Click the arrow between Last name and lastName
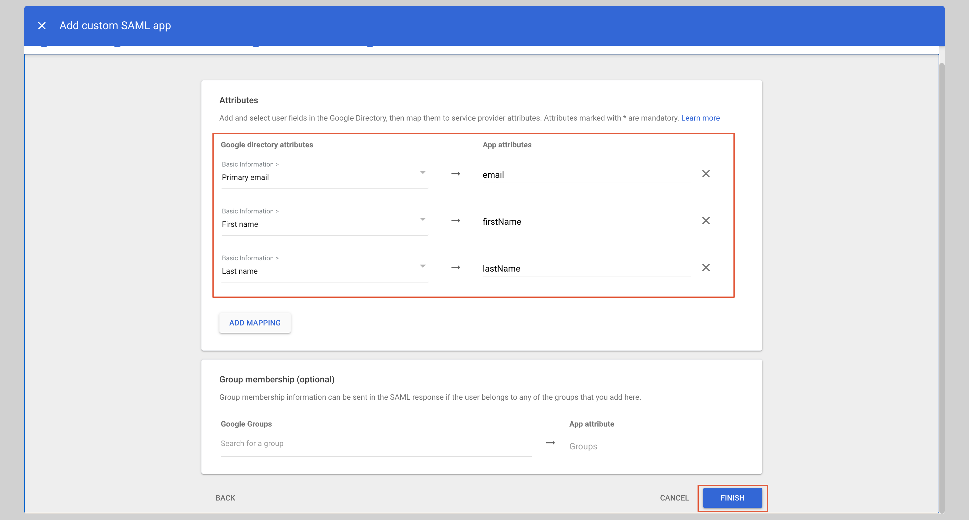969x520 pixels. (455, 268)
